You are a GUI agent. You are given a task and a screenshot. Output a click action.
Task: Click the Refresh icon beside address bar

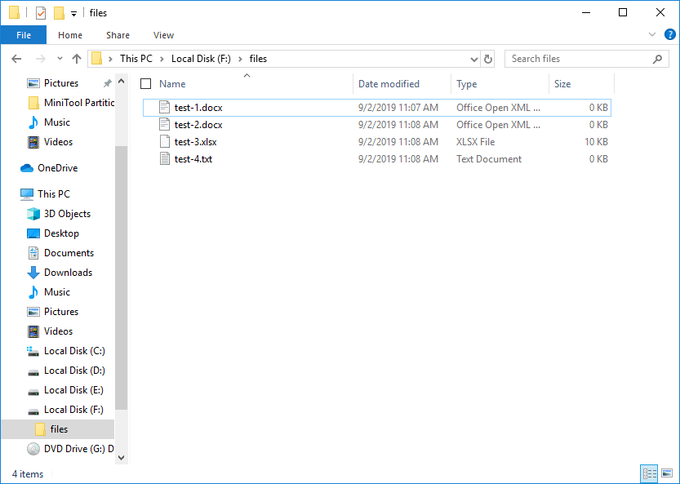488,59
